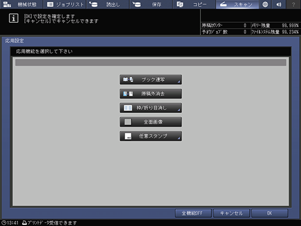Click the 応用設定 title text
The image size is (301, 226).
tap(15, 41)
